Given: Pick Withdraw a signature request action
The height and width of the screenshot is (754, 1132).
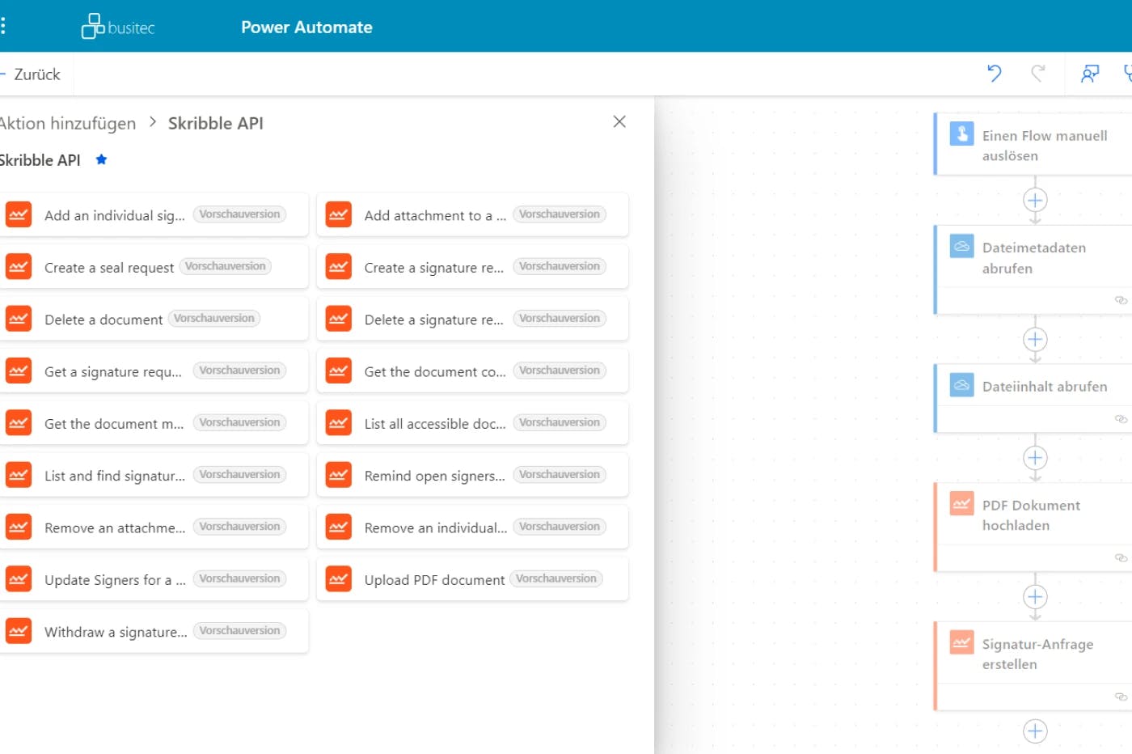Looking at the screenshot, I should (154, 631).
